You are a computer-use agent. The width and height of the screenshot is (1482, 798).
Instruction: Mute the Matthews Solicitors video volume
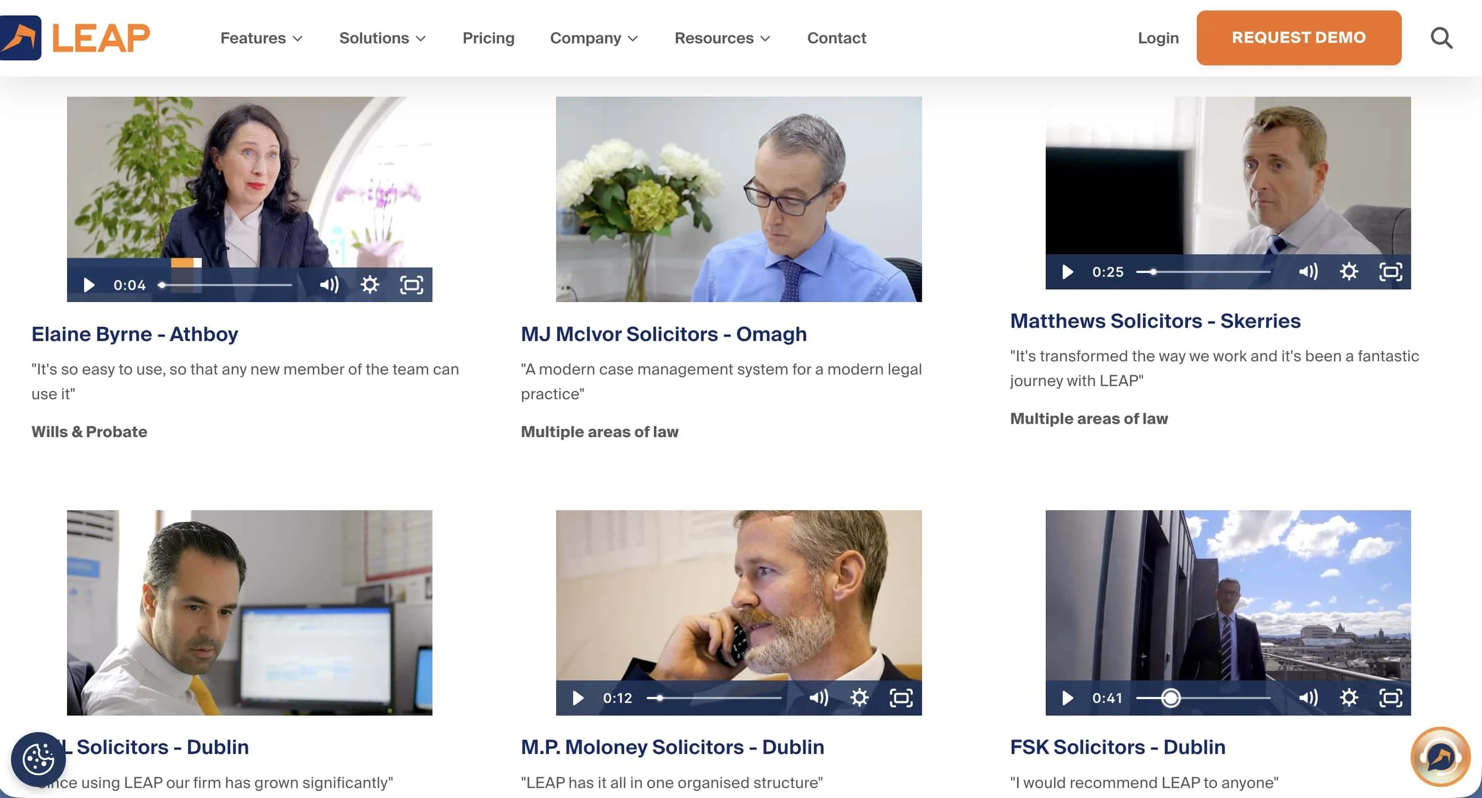[1308, 272]
